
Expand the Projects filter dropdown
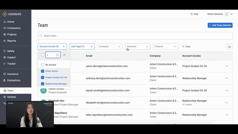(165, 47)
